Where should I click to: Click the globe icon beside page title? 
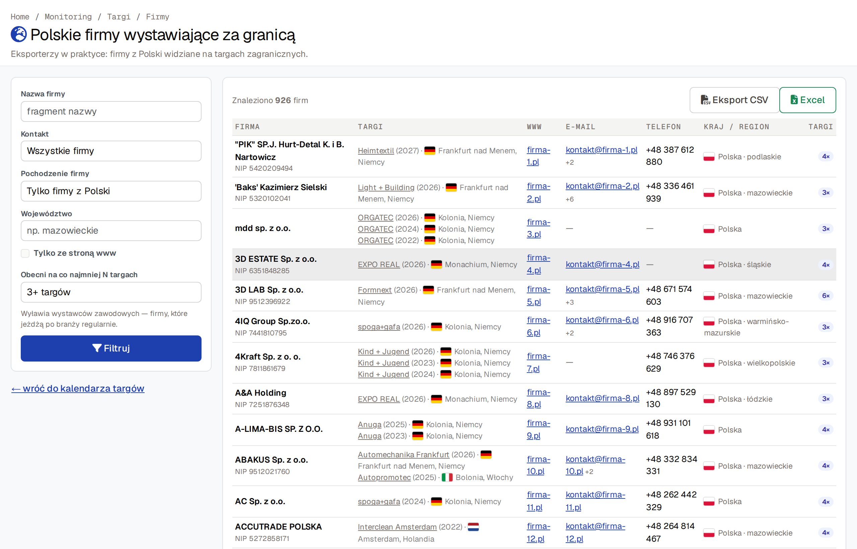(x=18, y=34)
